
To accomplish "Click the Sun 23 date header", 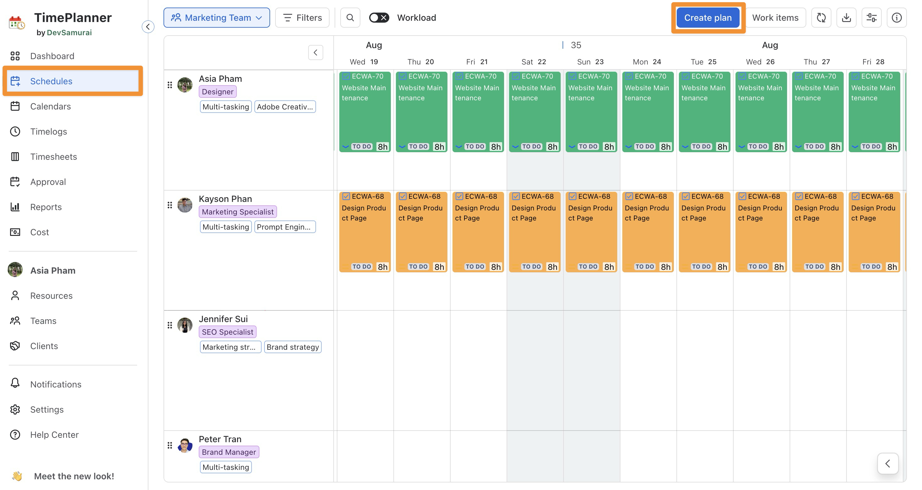I will click(591, 62).
